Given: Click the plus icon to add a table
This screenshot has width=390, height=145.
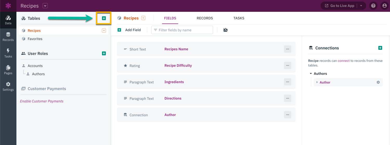Looking at the screenshot, I should (x=104, y=18).
